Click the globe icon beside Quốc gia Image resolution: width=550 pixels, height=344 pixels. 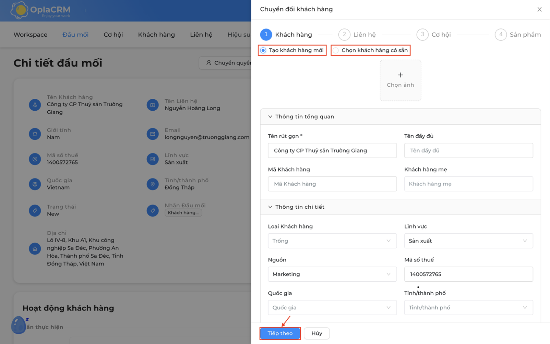tap(35, 184)
